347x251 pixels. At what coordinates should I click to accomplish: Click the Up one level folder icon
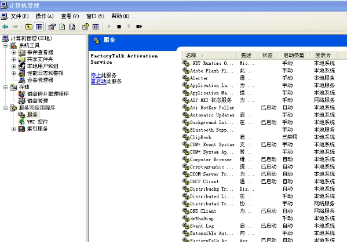[29, 27]
